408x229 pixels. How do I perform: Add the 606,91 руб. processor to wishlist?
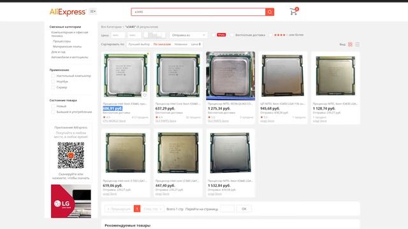145,95
